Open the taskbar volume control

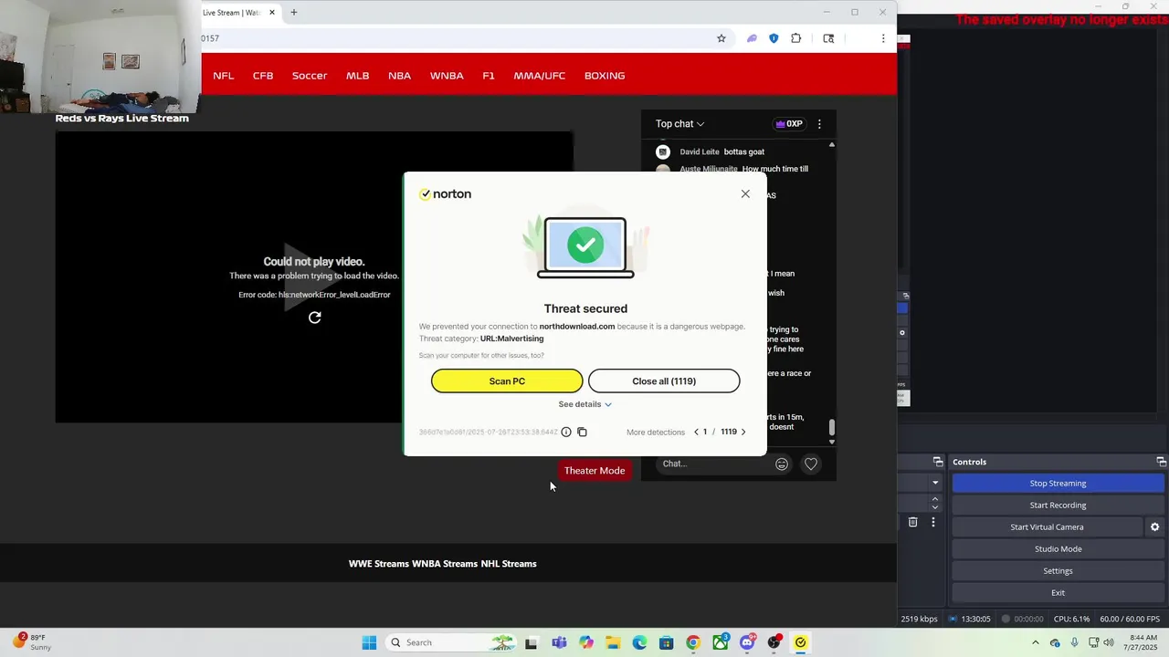pyautogui.click(x=1109, y=642)
